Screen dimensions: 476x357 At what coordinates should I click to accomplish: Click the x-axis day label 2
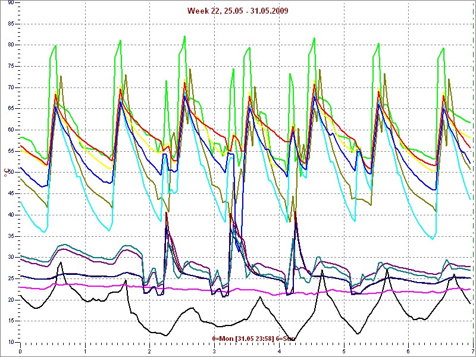click(x=150, y=351)
